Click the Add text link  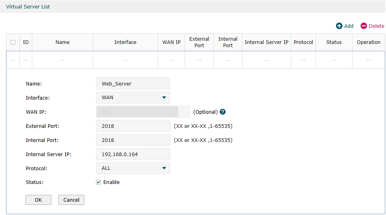point(349,26)
